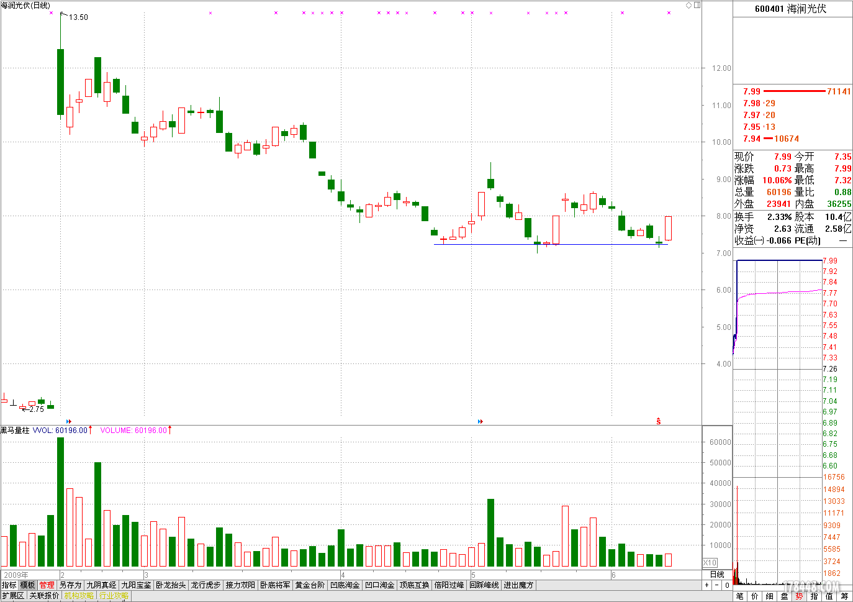Viewport: 853px width, 602px height.
Task: Select the 倍阳过峰 template tab
Action: [x=449, y=585]
